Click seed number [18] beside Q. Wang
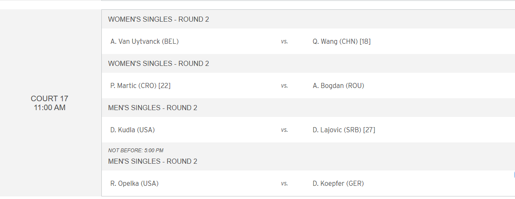 365,42
